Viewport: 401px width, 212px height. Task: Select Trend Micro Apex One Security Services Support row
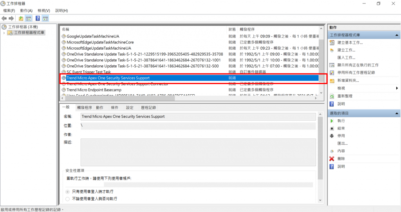click(190, 78)
